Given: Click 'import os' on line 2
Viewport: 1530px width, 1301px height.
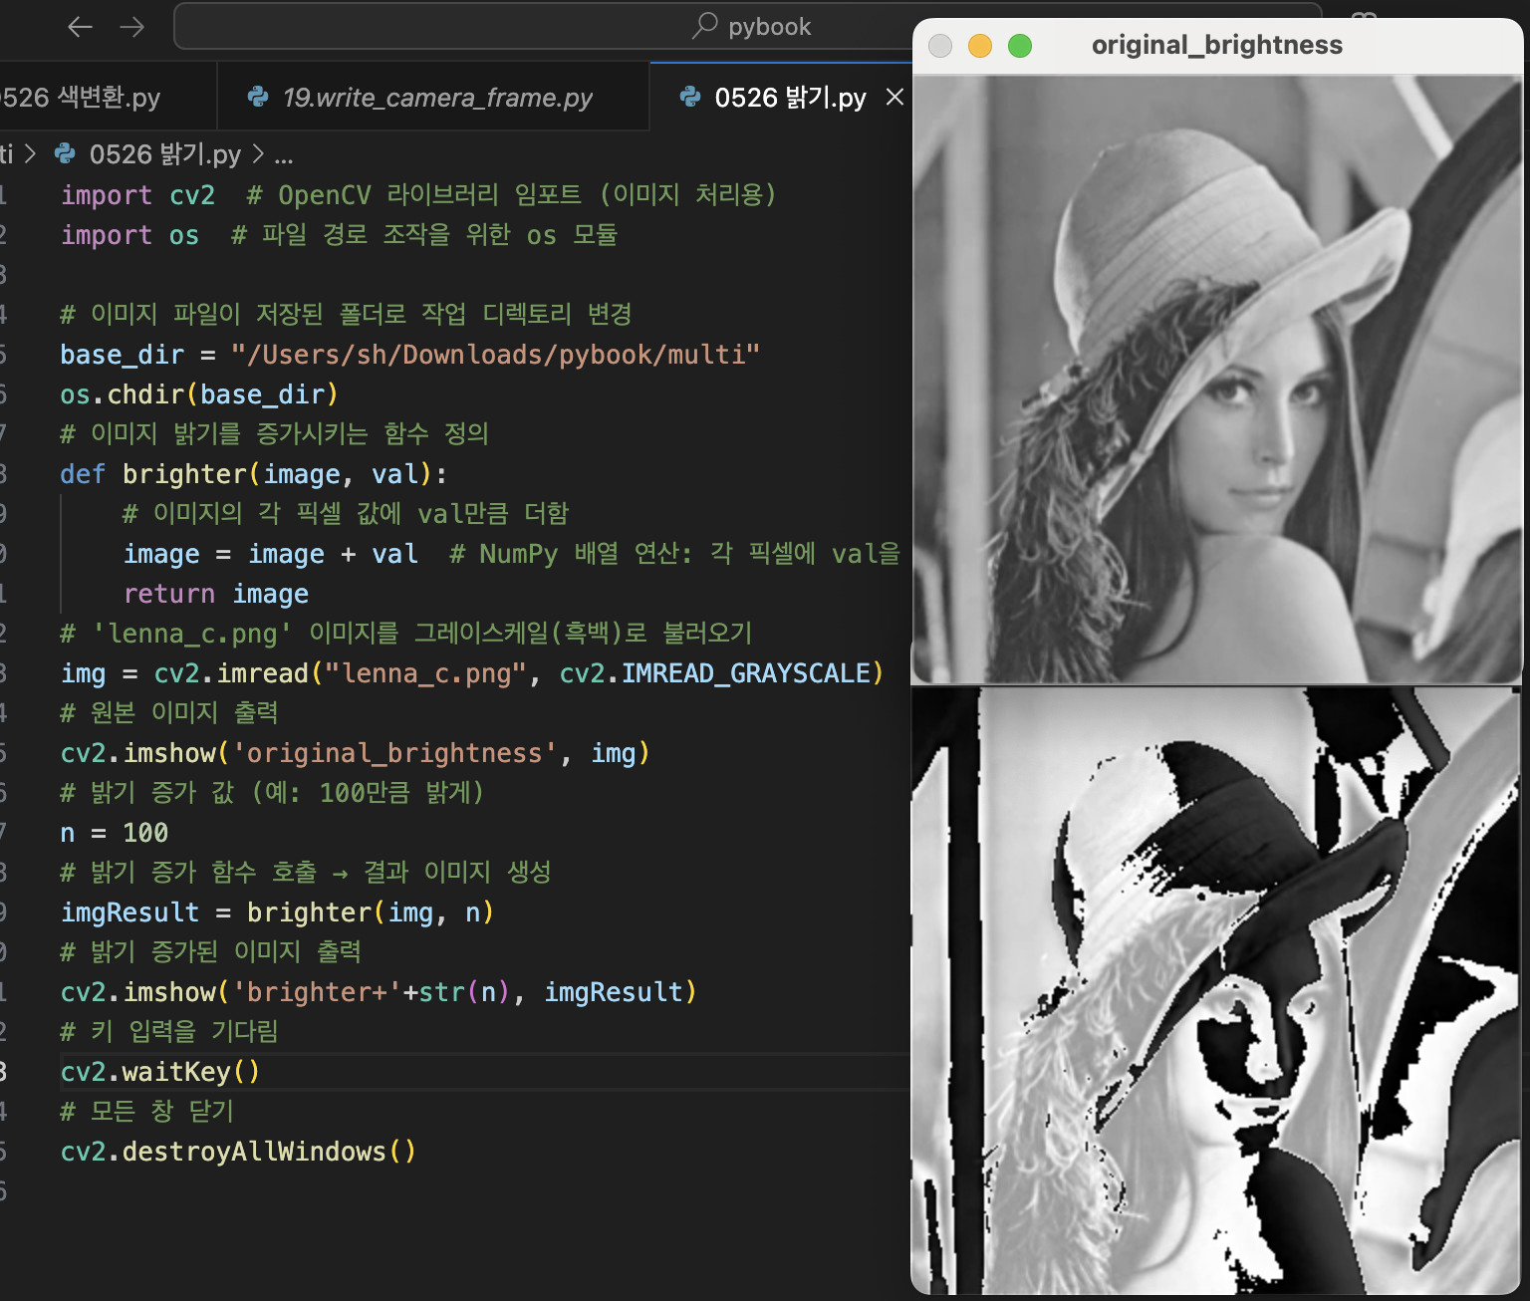Looking at the screenshot, I should (x=129, y=235).
